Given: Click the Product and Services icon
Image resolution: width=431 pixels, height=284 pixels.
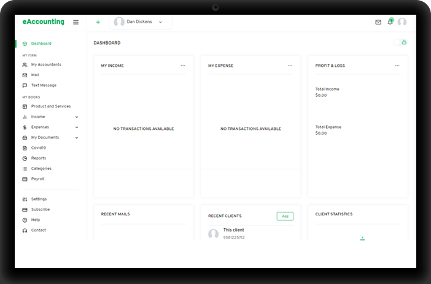Looking at the screenshot, I should (x=25, y=107).
